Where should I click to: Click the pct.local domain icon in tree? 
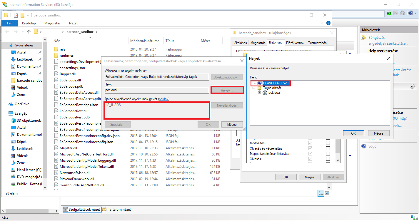tap(265, 93)
